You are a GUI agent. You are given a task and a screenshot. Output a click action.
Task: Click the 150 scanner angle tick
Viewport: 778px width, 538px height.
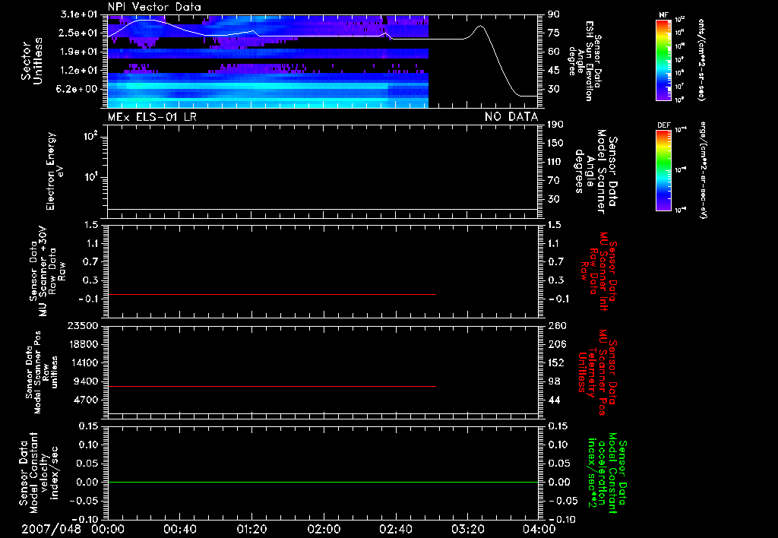[555, 143]
